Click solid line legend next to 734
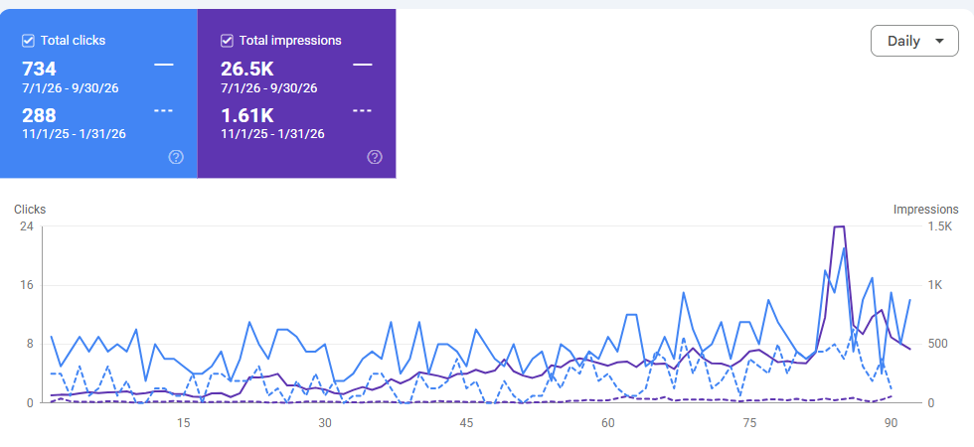The width and height of the screenshot is (974, 447). click(x=163, y=65)
